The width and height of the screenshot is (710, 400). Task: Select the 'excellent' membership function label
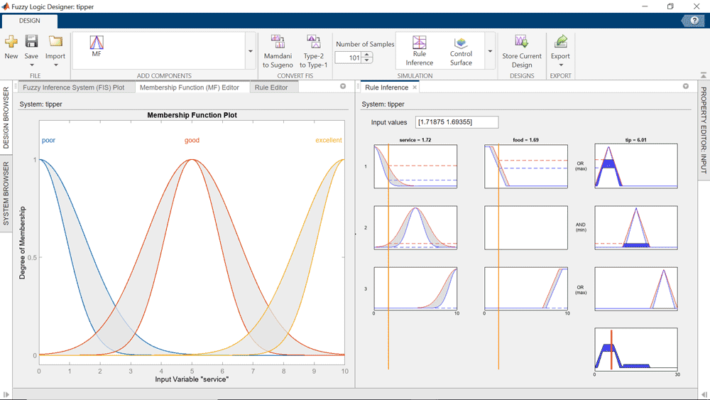point(329,140)
